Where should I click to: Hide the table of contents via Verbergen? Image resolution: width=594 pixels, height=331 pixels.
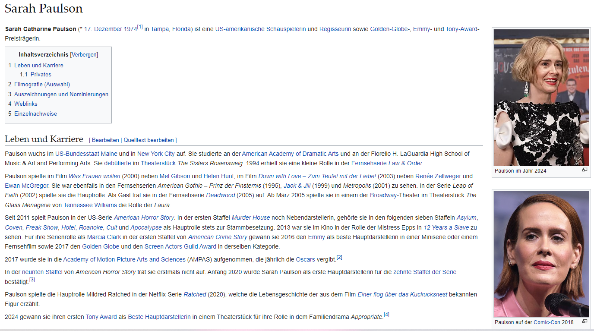pyautogui.click(x=84, y=55)
